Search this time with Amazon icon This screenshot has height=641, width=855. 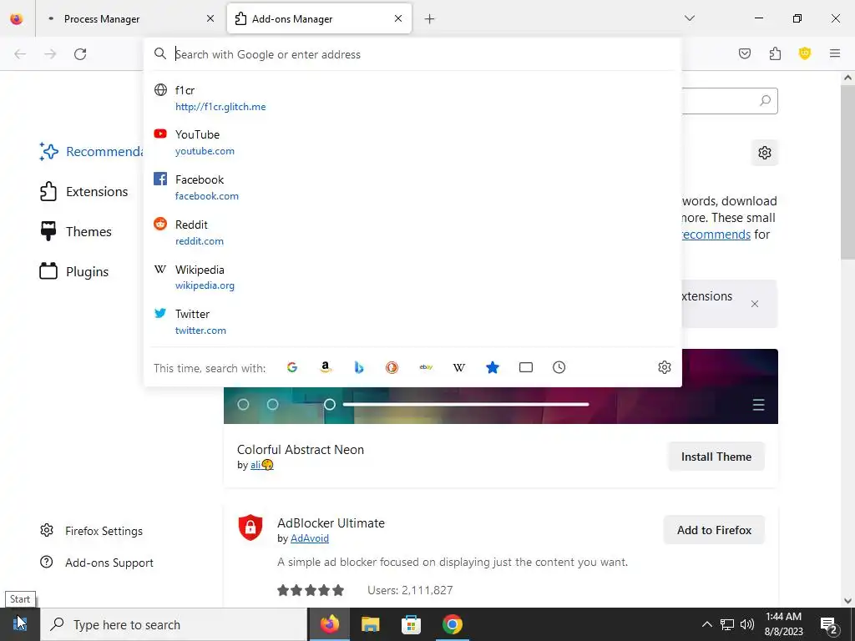coord(326,367)
